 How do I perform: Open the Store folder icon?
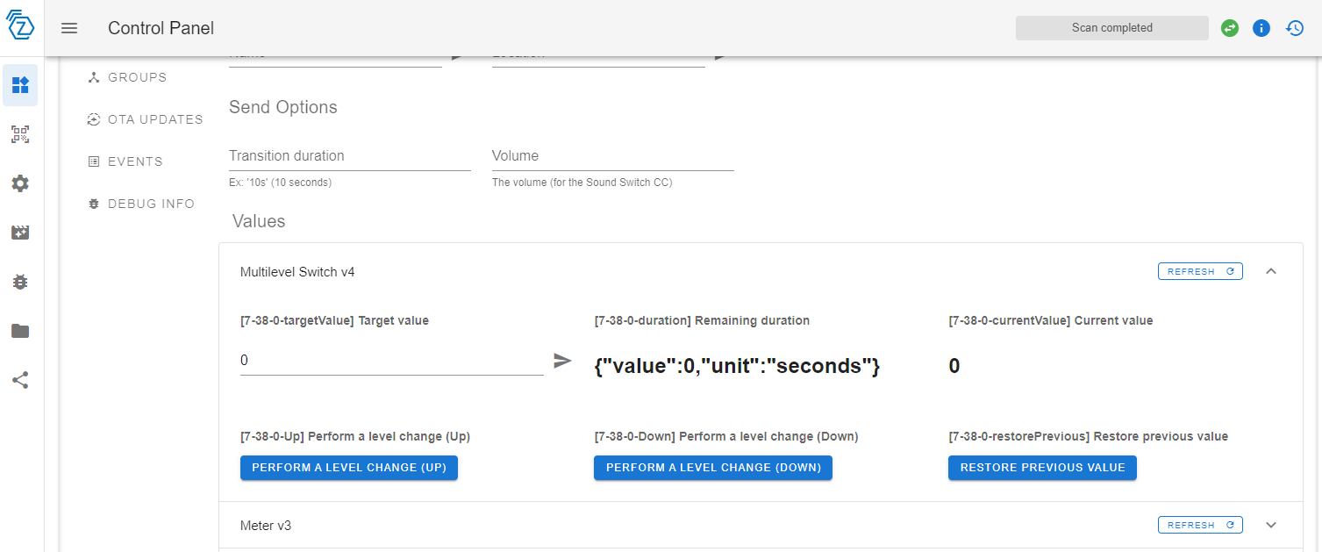19,331
